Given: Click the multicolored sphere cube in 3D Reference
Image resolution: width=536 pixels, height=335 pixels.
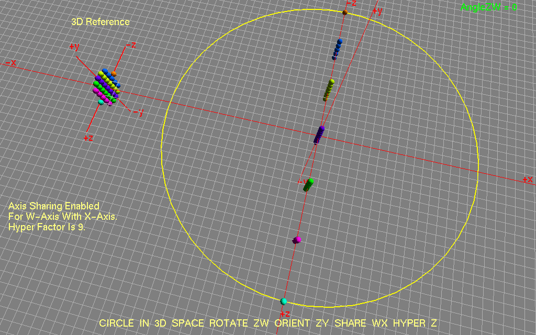Looking at the screenshot, I should point(106,87).
